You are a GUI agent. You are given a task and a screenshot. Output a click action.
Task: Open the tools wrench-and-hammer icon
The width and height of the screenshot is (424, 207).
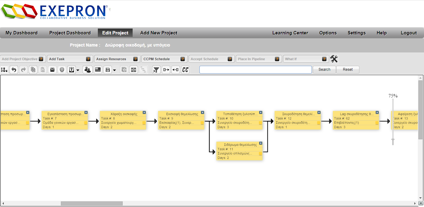(x=334, y=59)
